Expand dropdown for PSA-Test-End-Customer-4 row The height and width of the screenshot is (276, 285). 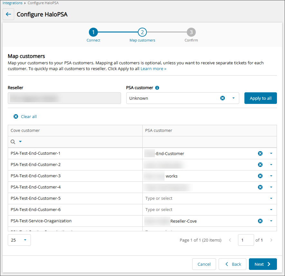[271, 187]
